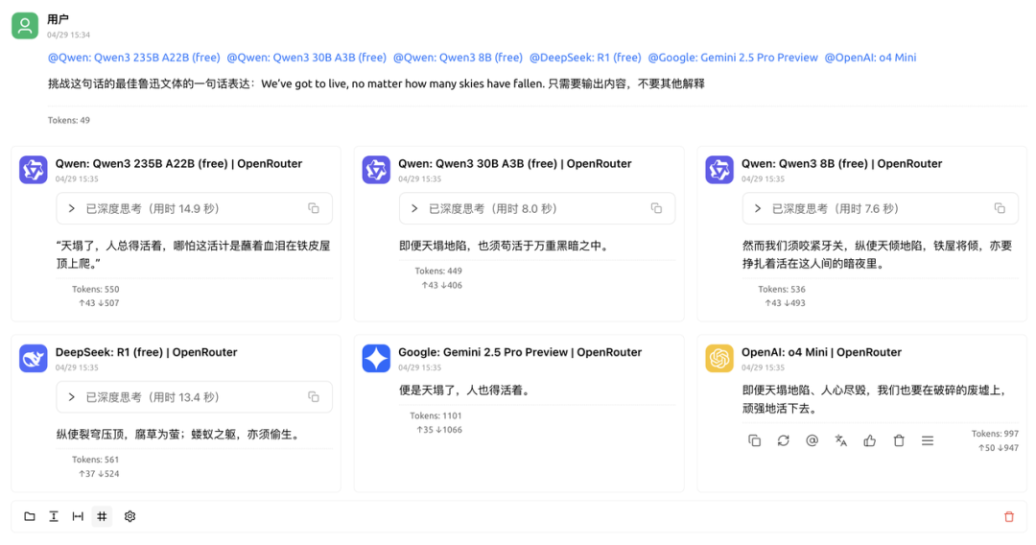
Task: Click the Qwen3 8B reply starting "然而我们须咬紧牙关"
Action: point(878,254)
